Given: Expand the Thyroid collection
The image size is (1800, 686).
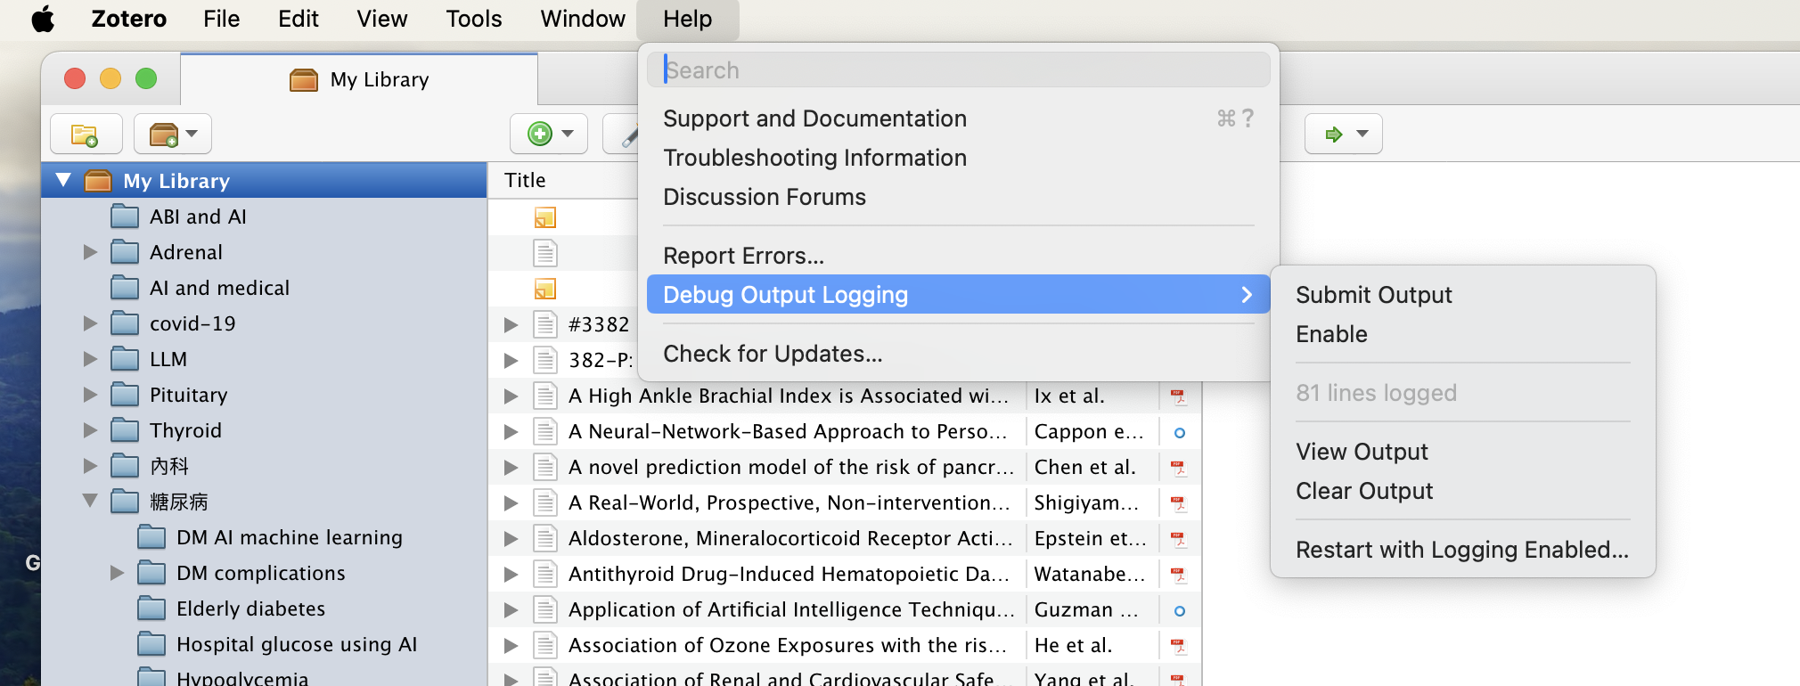Looking at the screenshot, I should [x=90, y=430].
